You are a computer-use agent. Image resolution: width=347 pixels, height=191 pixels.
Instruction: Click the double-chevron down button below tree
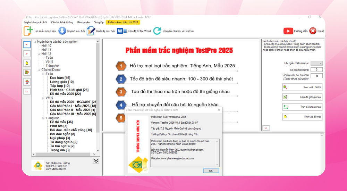[x=96, y=161]
